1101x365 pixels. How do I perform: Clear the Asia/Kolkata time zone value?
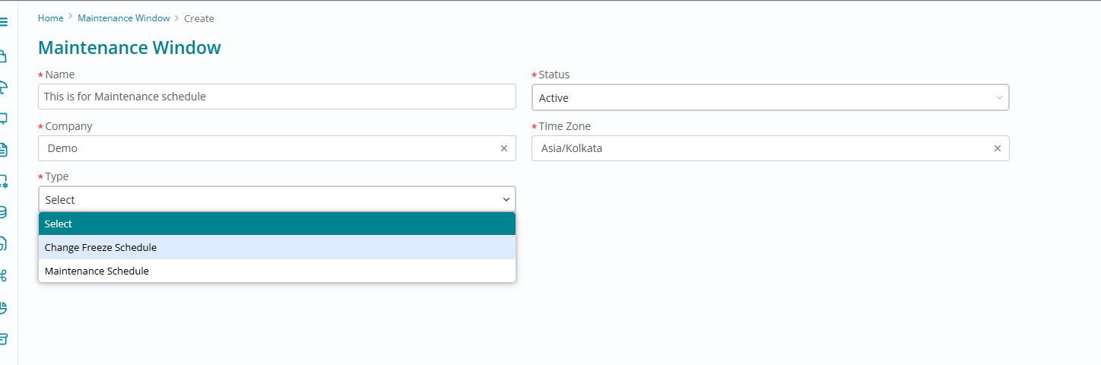point(997,148)
